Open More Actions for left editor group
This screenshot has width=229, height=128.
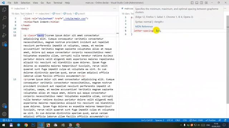coord(114,9)
